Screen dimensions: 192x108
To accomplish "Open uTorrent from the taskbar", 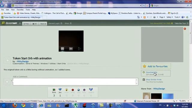I will [76, 105].
